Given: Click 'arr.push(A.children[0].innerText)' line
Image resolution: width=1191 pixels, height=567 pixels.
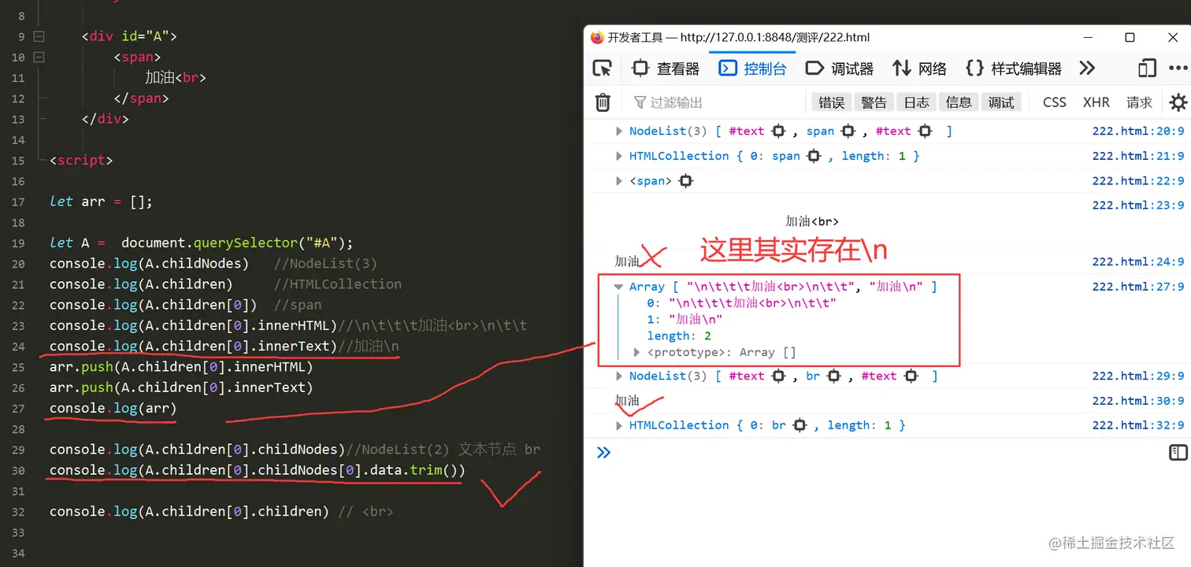Looking at the screenshot, I should pos(181,387).
